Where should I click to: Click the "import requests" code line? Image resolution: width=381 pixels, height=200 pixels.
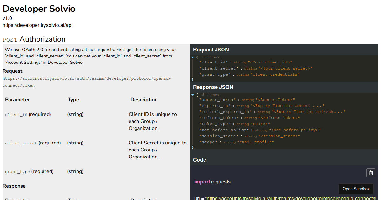[x=212, y=182]
